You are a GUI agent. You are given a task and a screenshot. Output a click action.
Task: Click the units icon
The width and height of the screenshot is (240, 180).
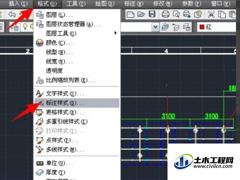coord(39,163)
